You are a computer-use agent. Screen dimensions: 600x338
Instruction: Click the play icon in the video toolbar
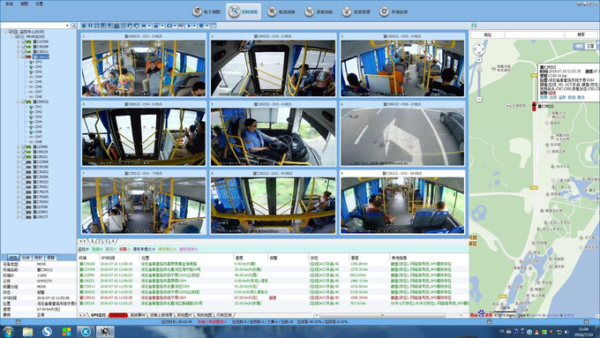click(189, 26)
